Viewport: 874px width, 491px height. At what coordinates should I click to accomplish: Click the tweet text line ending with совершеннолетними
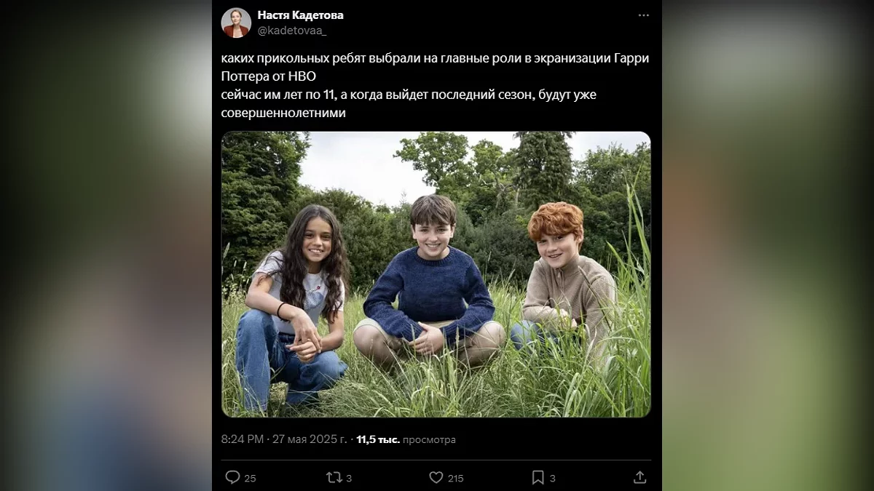(283, 113)
